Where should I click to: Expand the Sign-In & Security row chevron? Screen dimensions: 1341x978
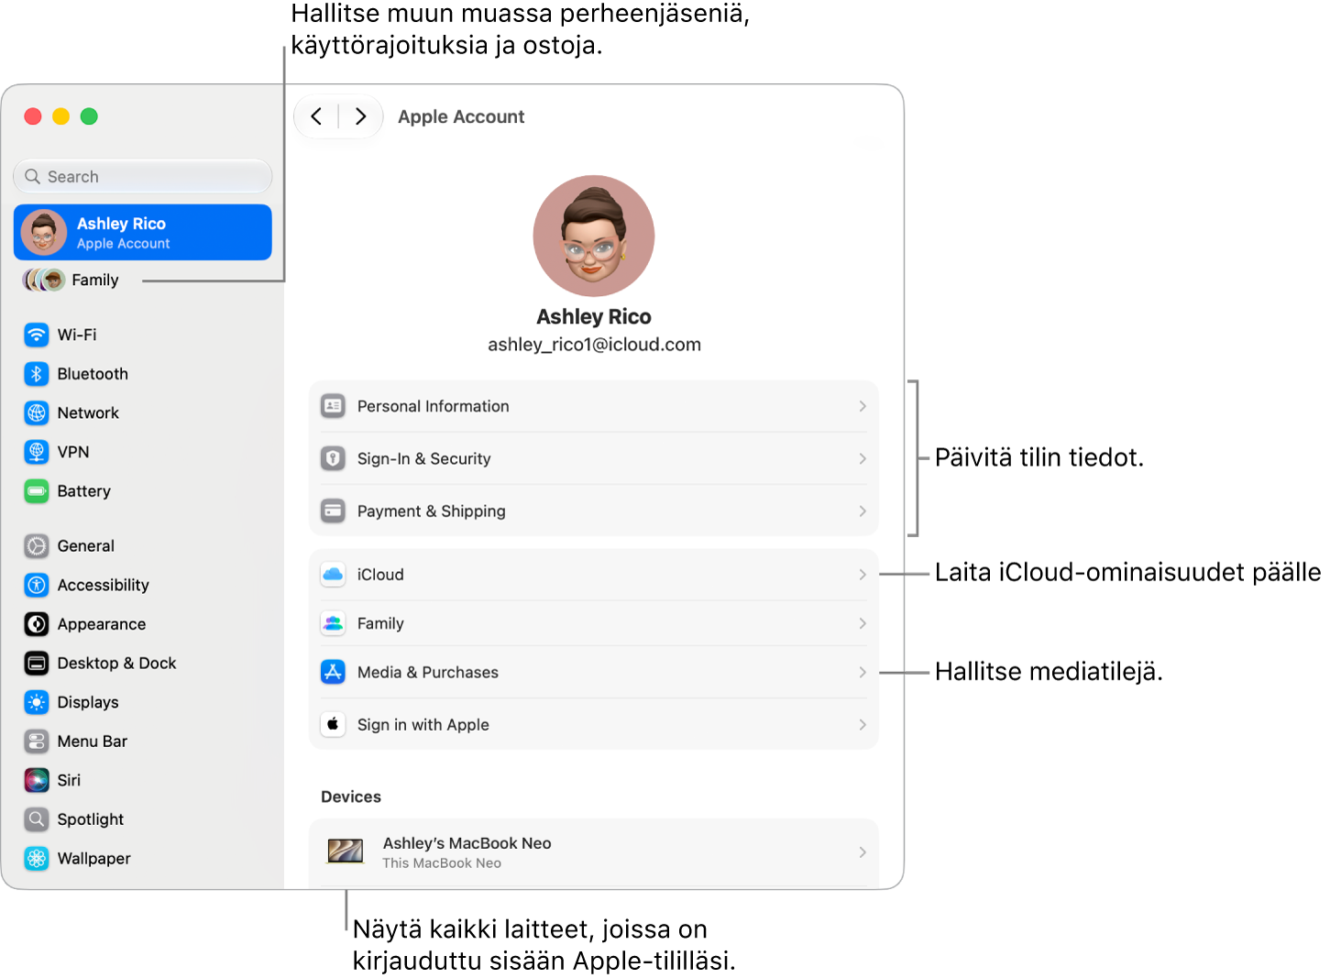[863, 458]
